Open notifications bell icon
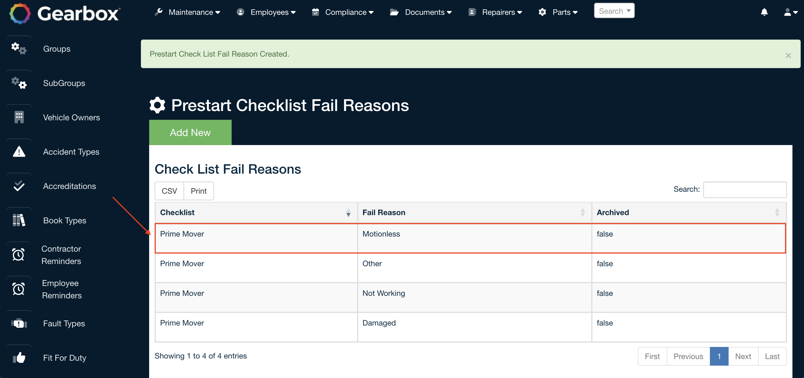Viewport: 804px width, 378px height. coord(764,12)
